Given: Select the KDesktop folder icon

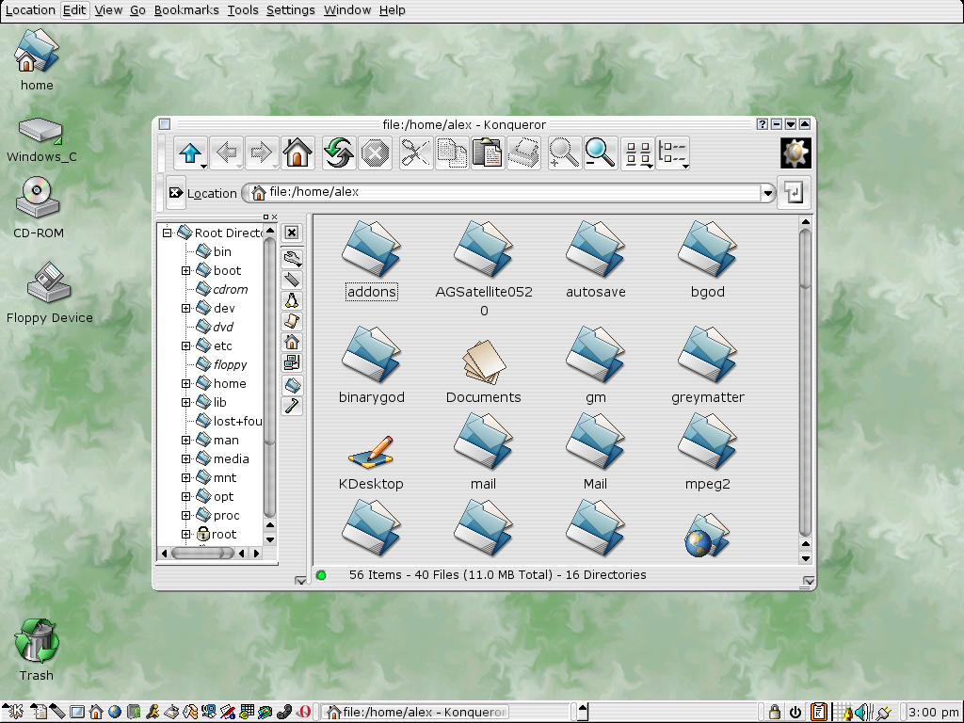Looking at the screenshot, I should pos(371,462).
